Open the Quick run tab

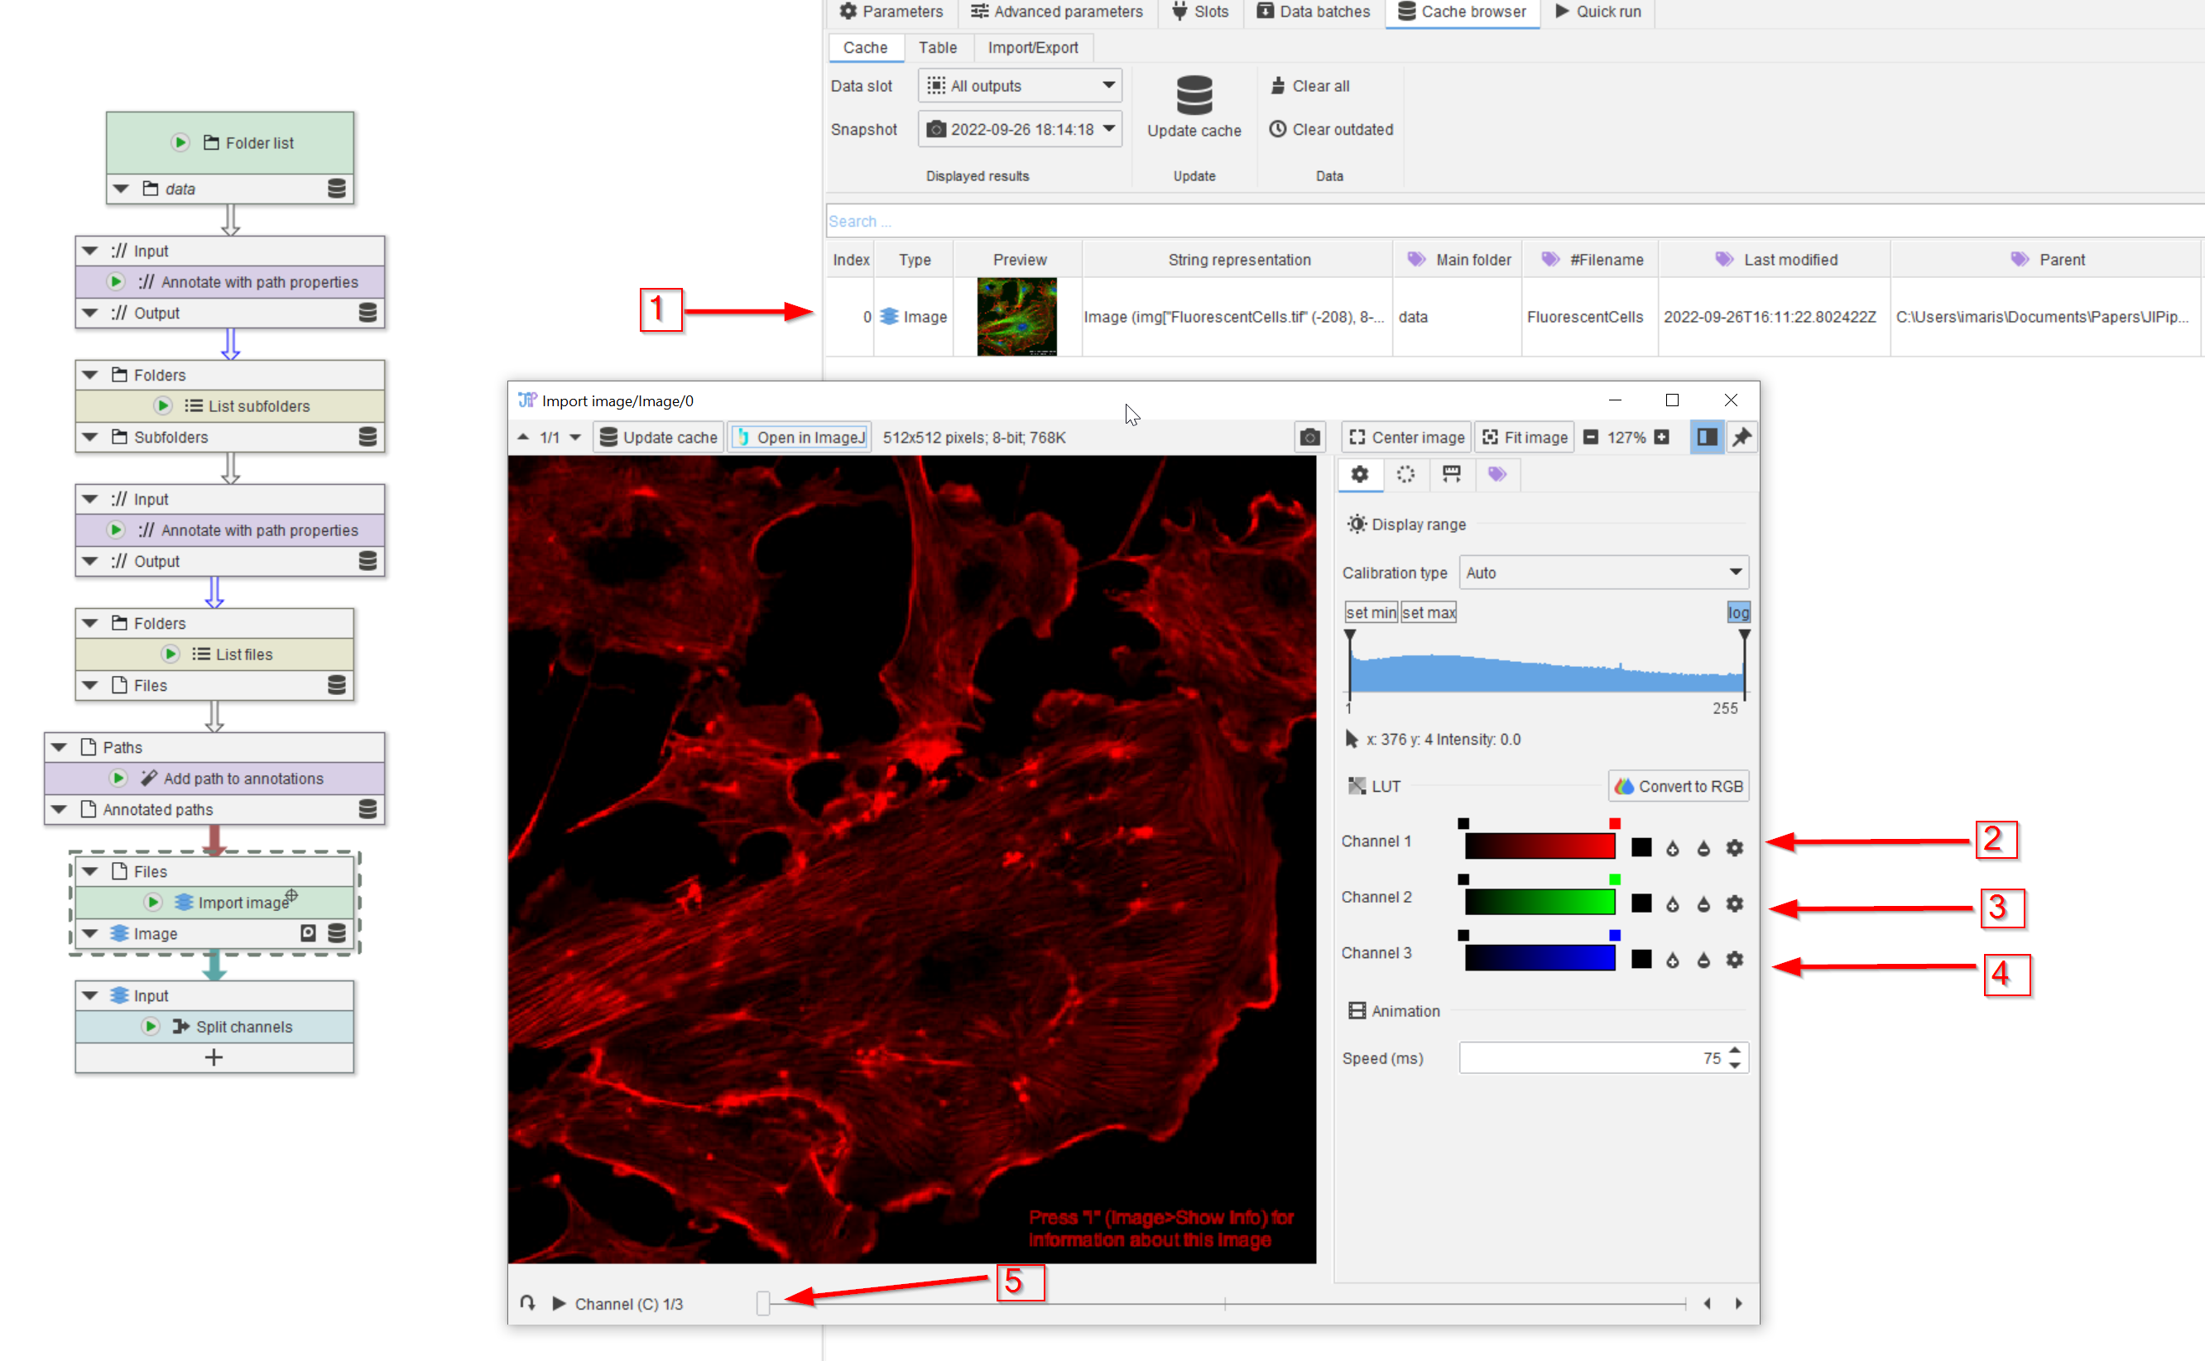(x=1598, y=12)
